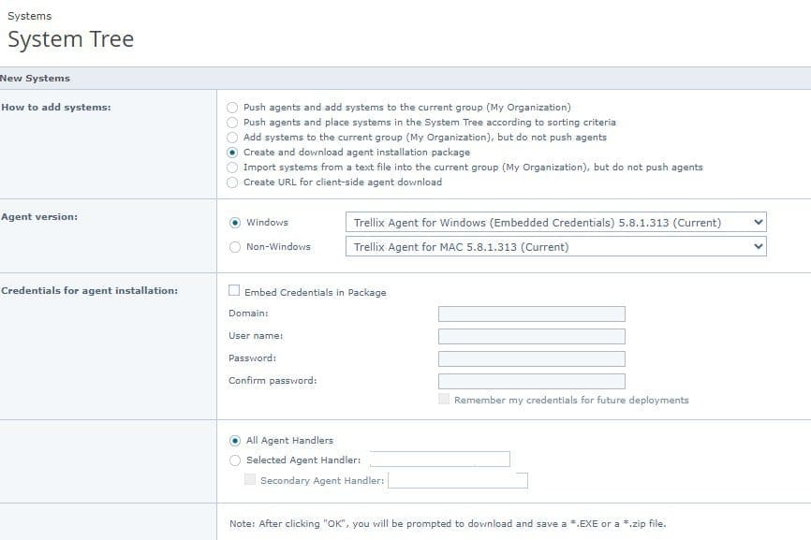Click the Confirm password field

(x=531, y=381)
